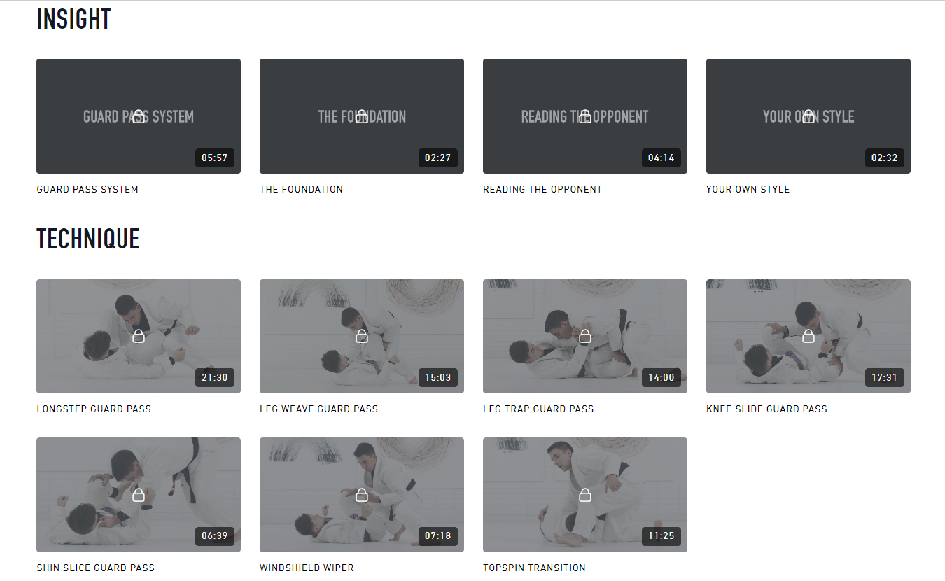Image resolution: width=945 pixels, height=581 pixels.
Task: Click lock icon on Knee Slide Guard Pass thumbnail
Action: pos(808,337)
